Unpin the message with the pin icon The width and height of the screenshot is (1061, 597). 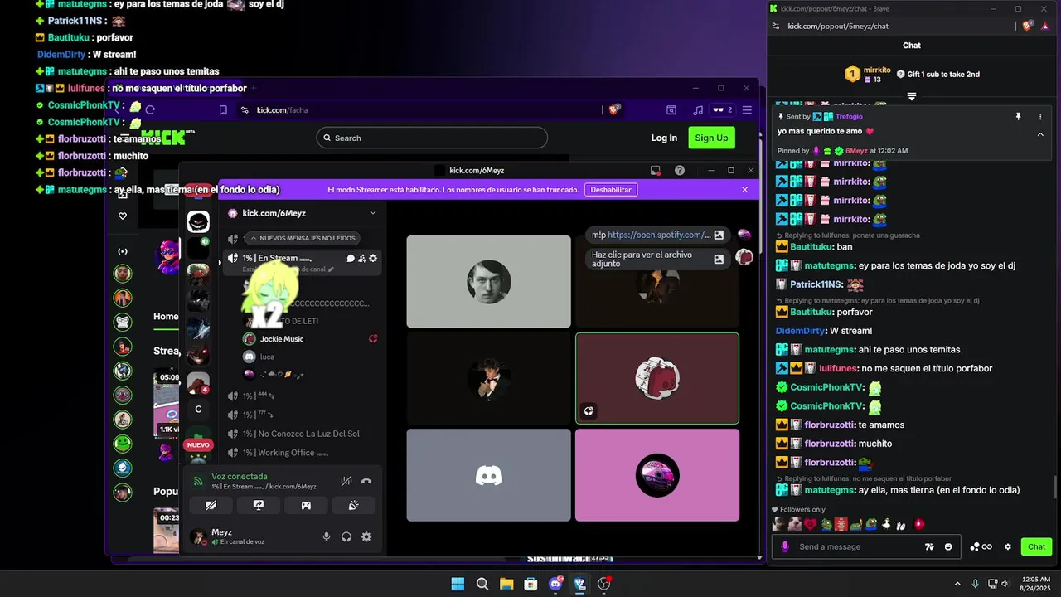1018,117
